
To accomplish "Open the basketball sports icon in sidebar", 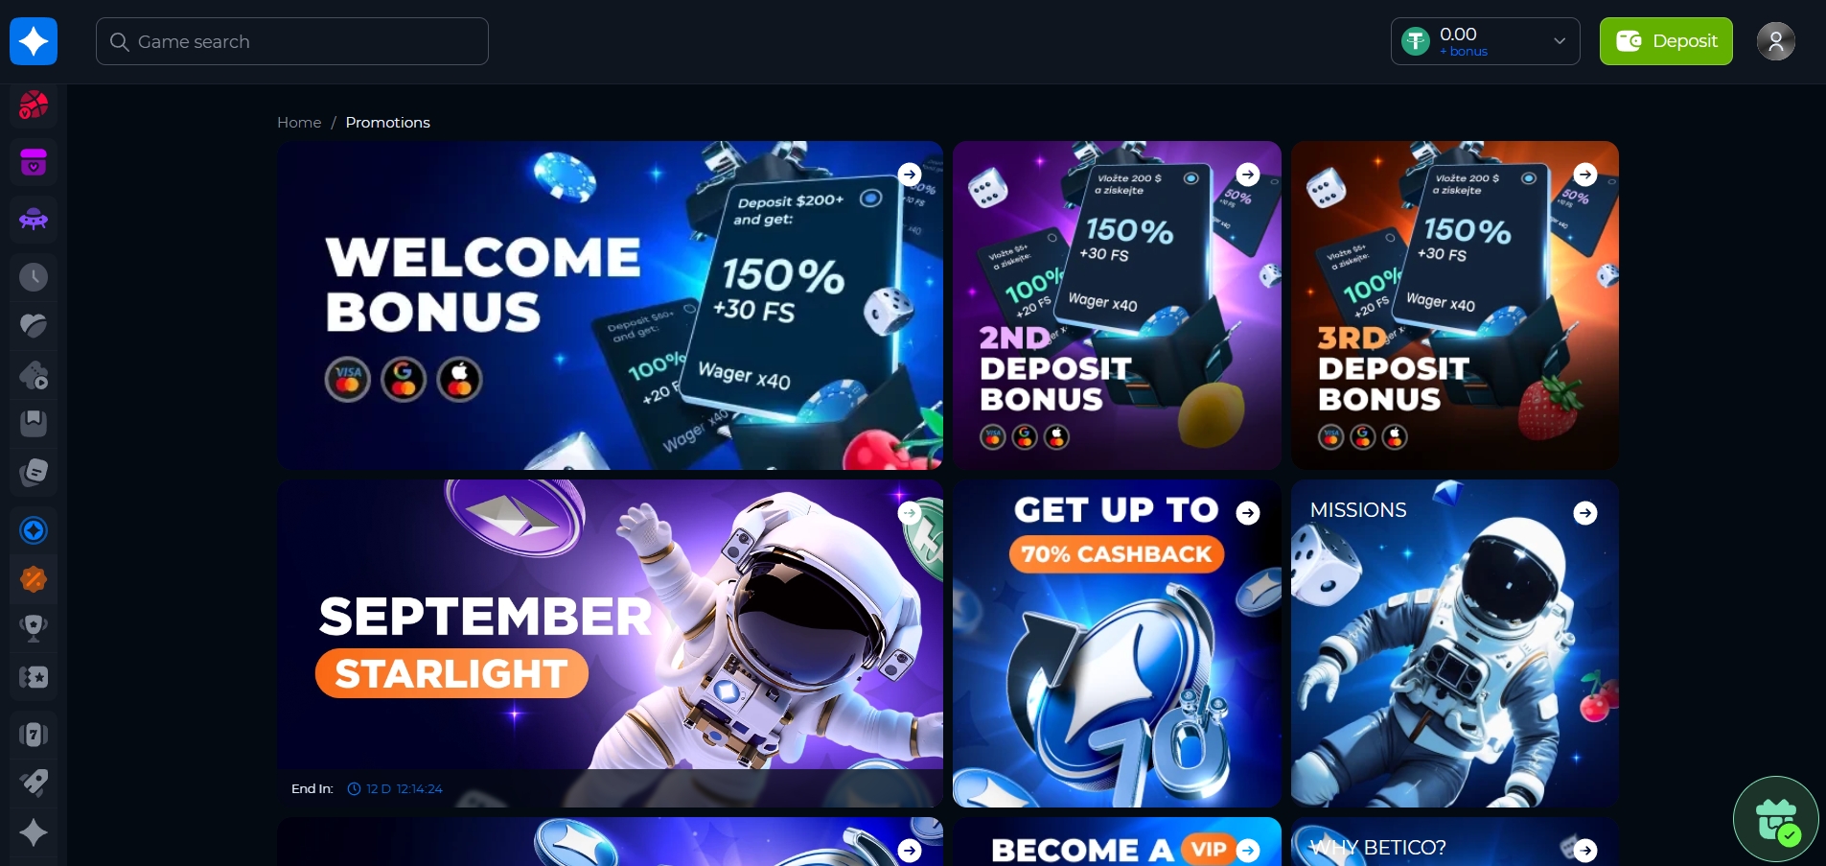I will point(34,105).
